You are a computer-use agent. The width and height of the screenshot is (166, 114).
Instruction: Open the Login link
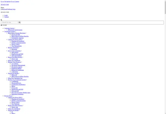pyautogui.click(x=6, y=15)
